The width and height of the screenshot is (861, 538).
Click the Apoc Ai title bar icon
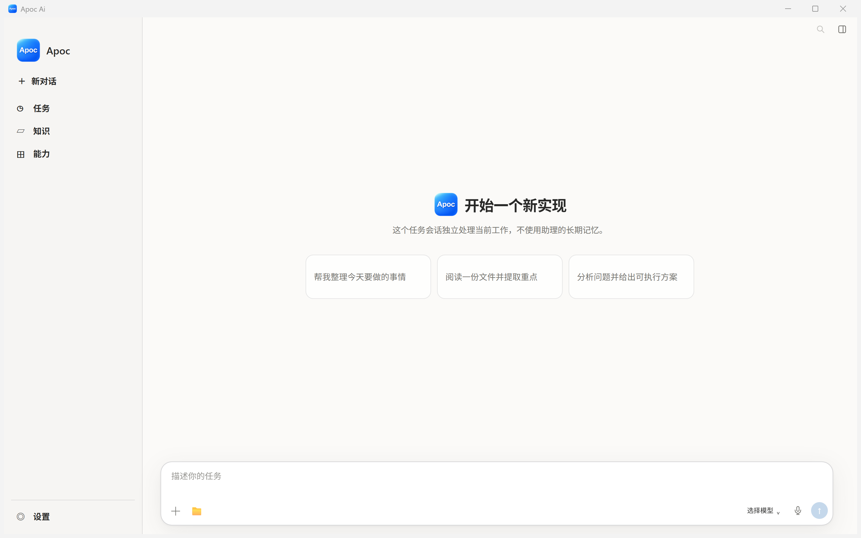pyautogui.click(x=13, y=9)
